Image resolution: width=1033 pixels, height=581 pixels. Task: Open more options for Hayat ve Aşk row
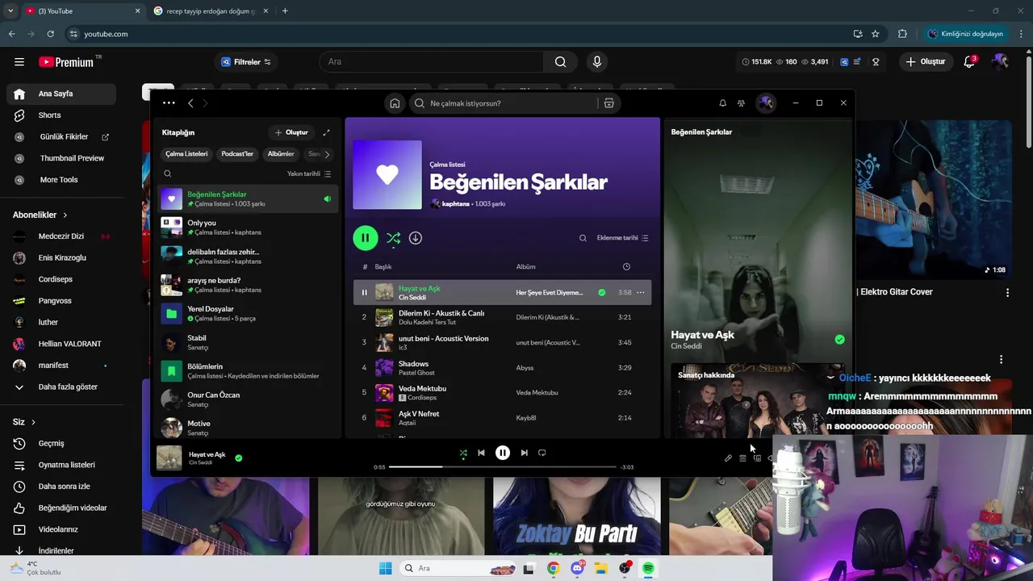pyautogui.click(x=641, y=293)
